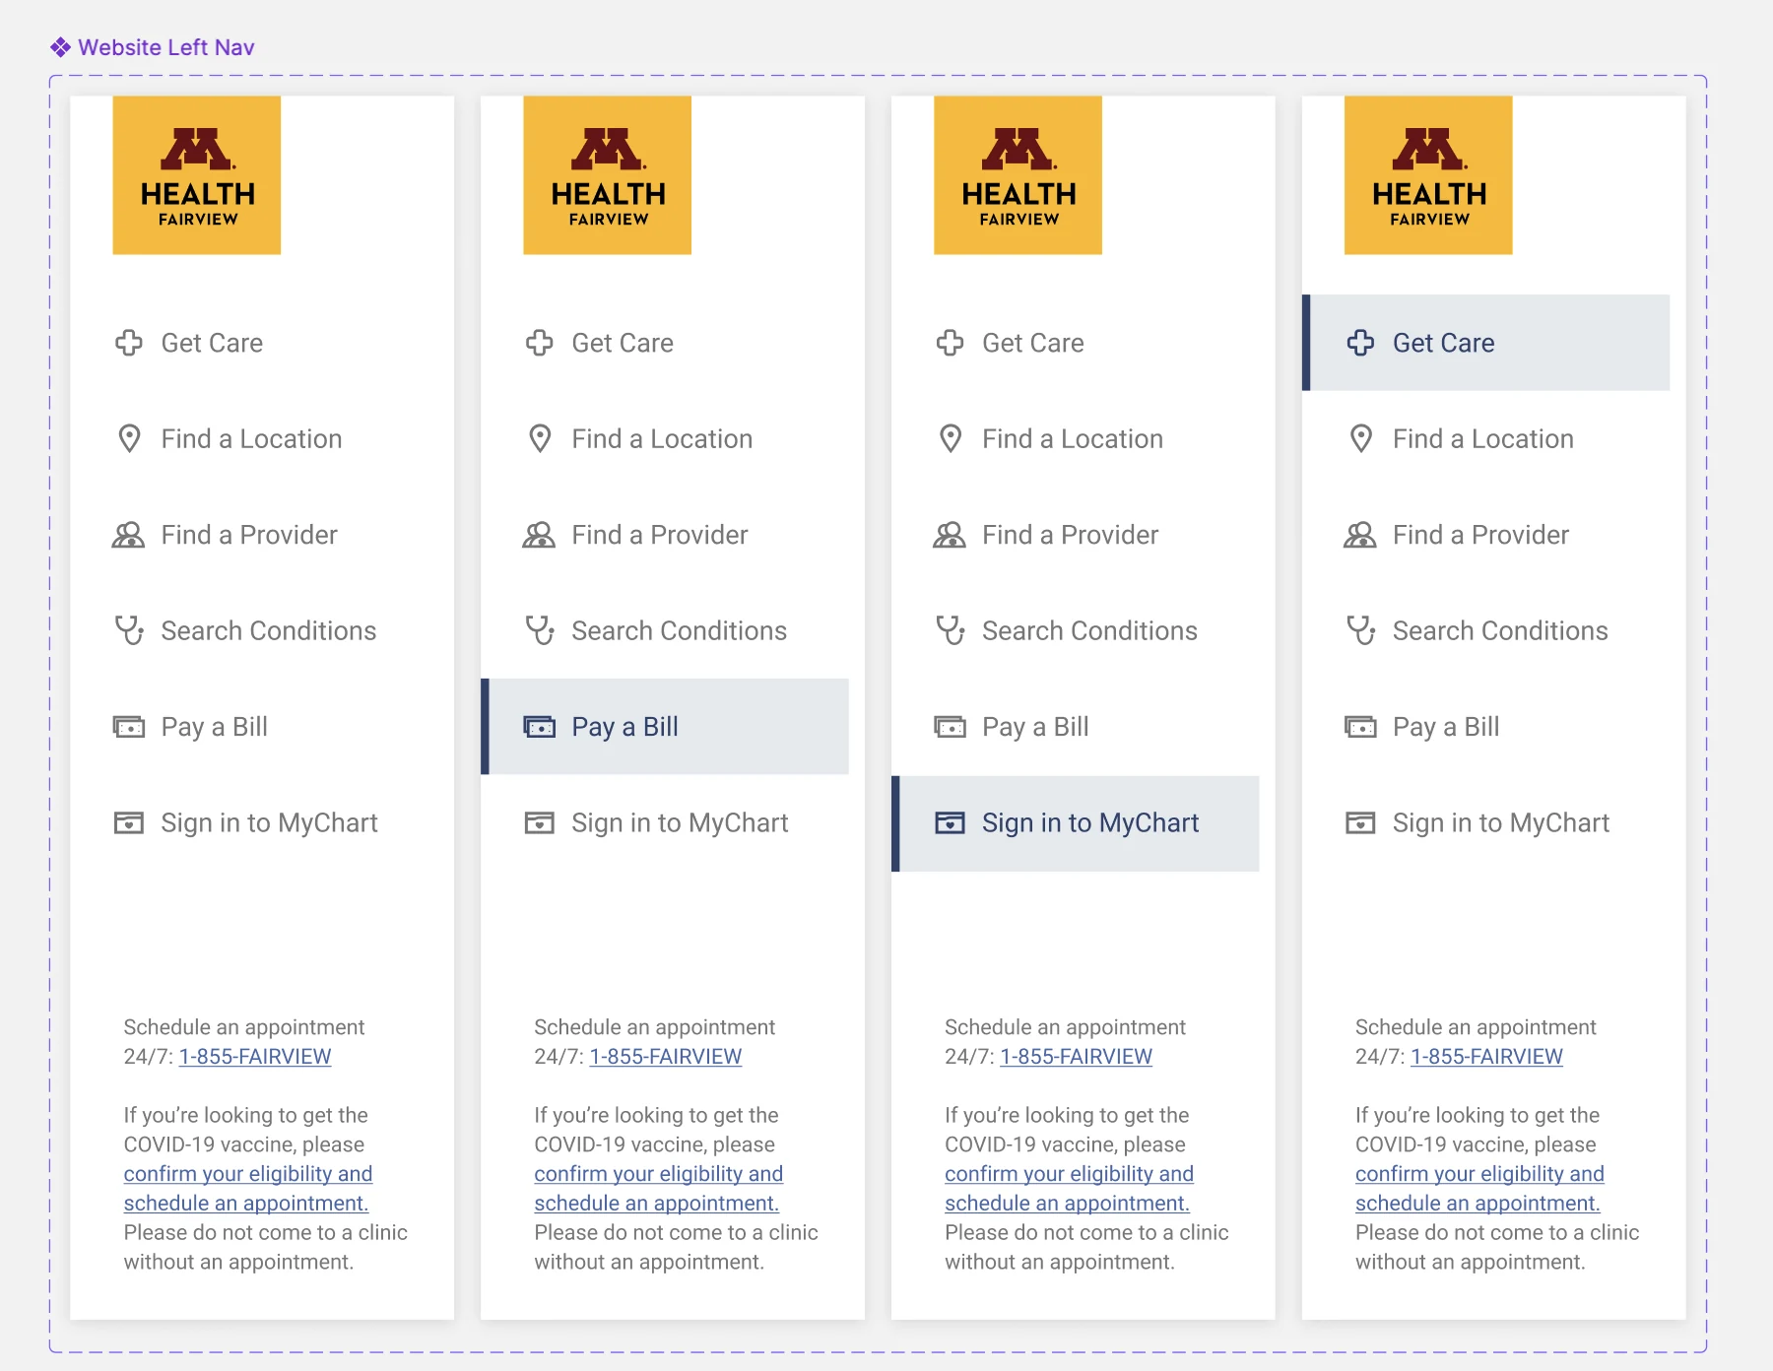Click the MyChart folder icon in first panel

click(129, 822)
